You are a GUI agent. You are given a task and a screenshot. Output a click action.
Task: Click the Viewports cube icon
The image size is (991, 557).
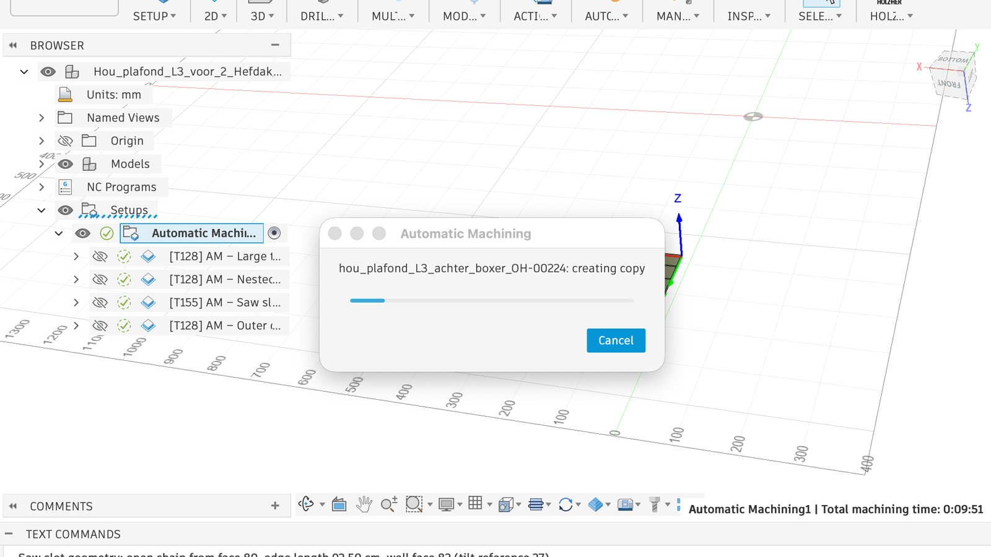505,504
